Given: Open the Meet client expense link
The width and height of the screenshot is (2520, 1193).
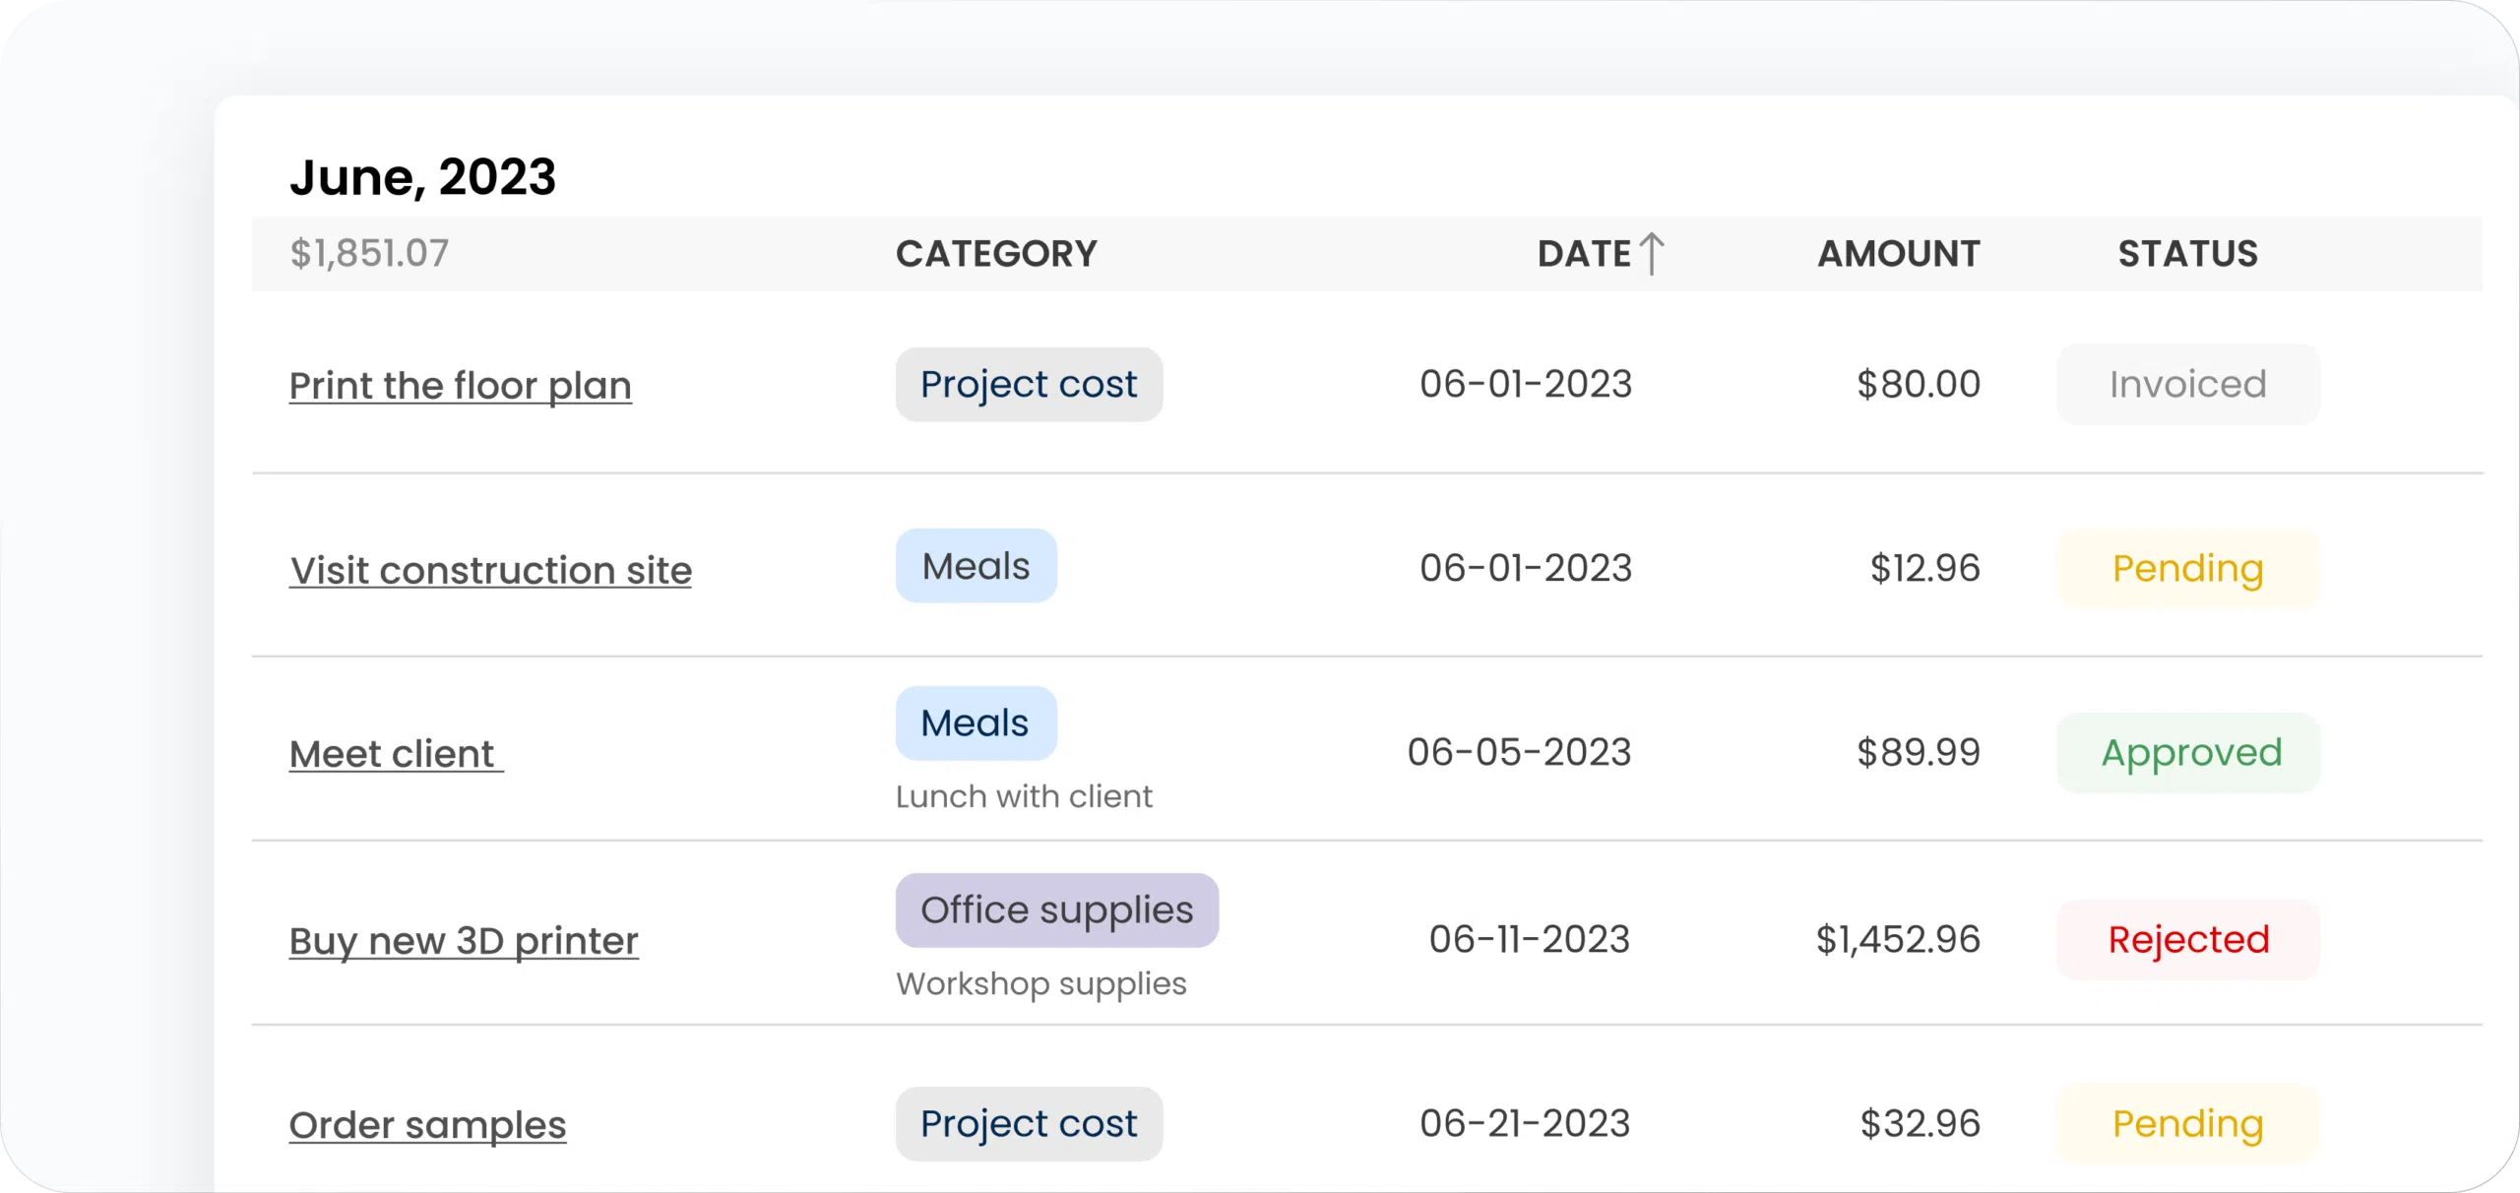Looking at the screenshot, I should click(396, 754).
